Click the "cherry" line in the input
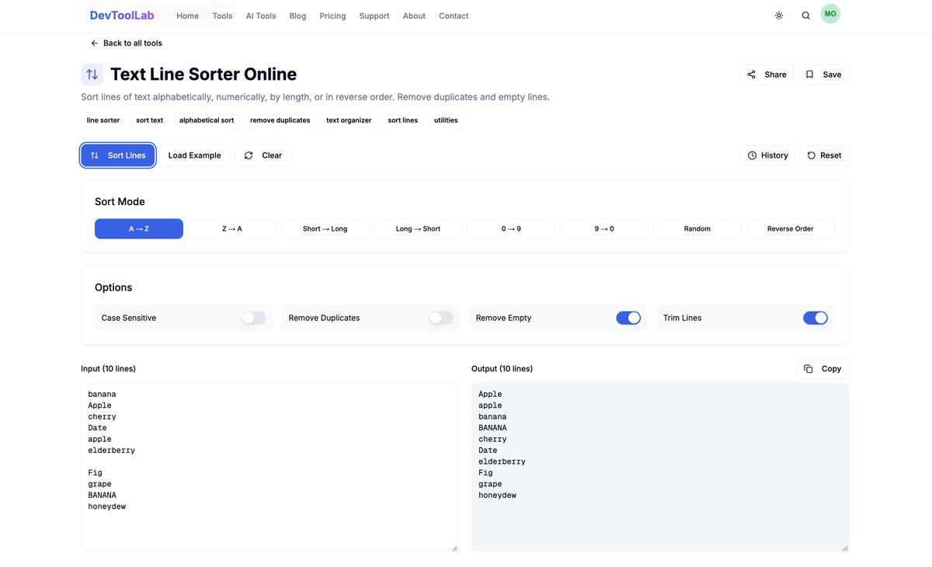 (x=103, y=417)
